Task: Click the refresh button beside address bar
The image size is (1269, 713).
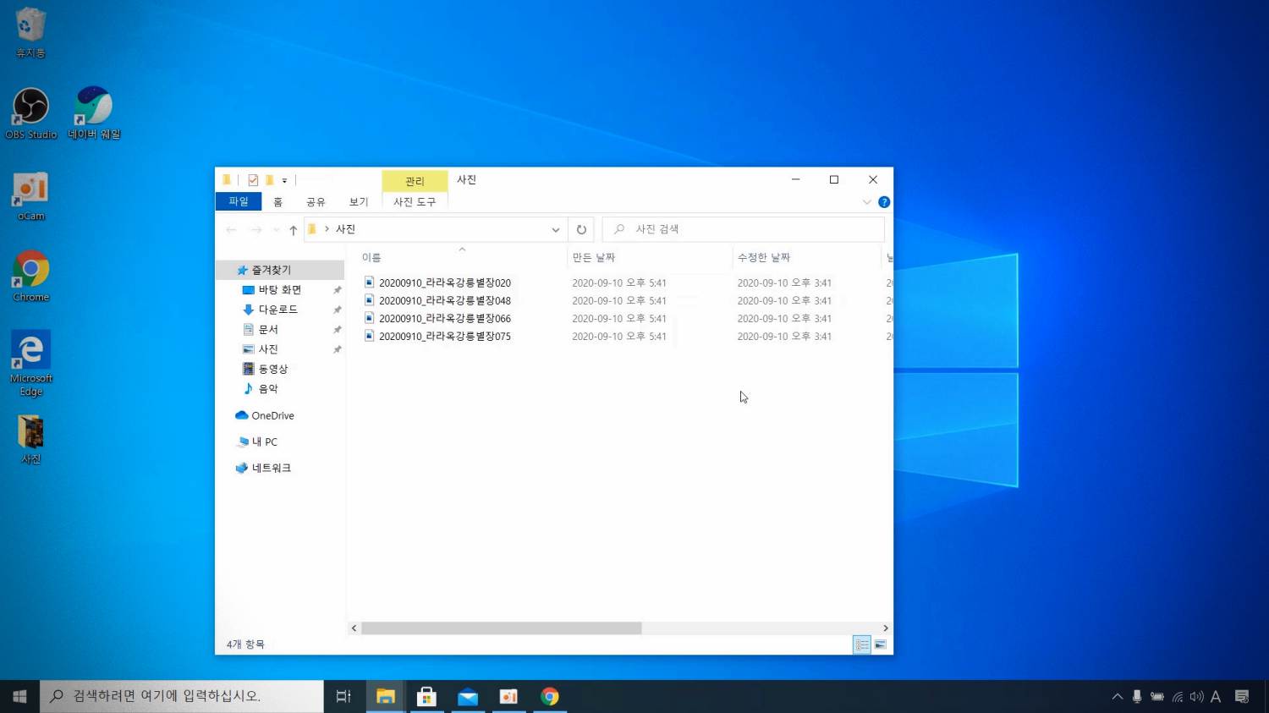Action: [581, 229]
